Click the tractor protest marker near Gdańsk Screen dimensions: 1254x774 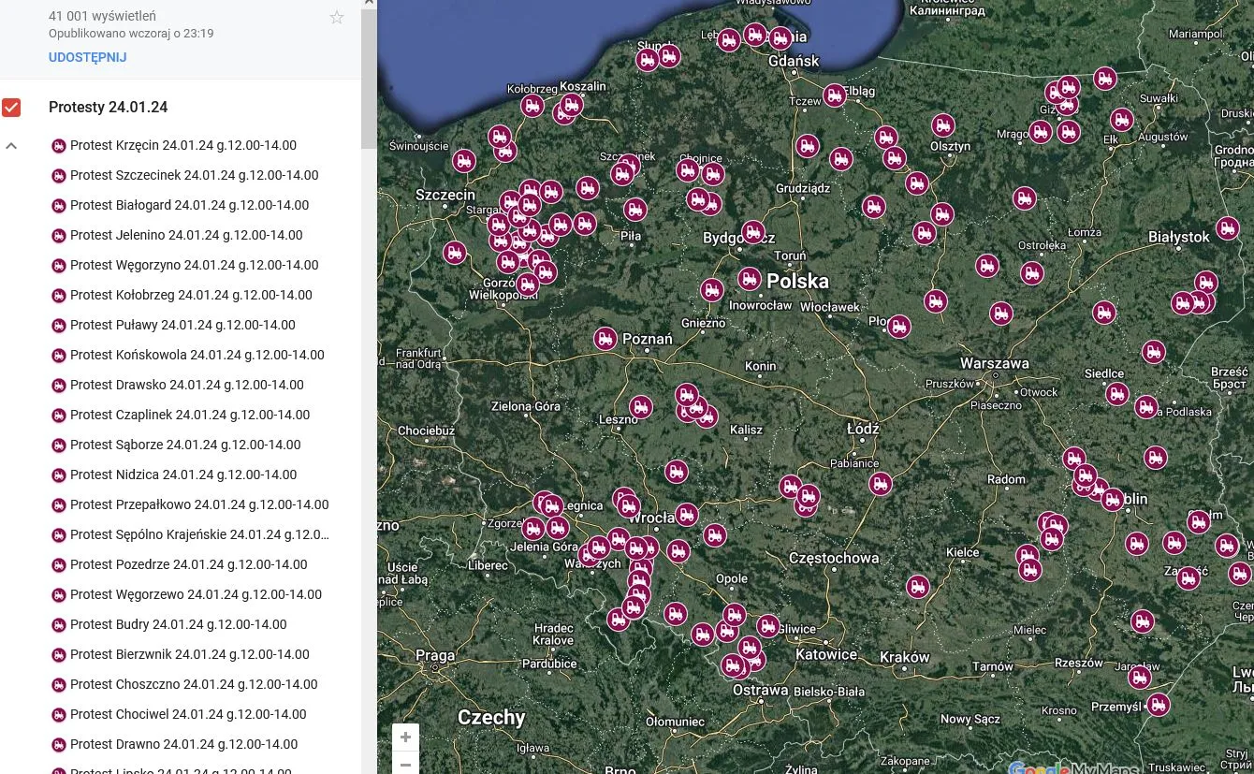780,39
